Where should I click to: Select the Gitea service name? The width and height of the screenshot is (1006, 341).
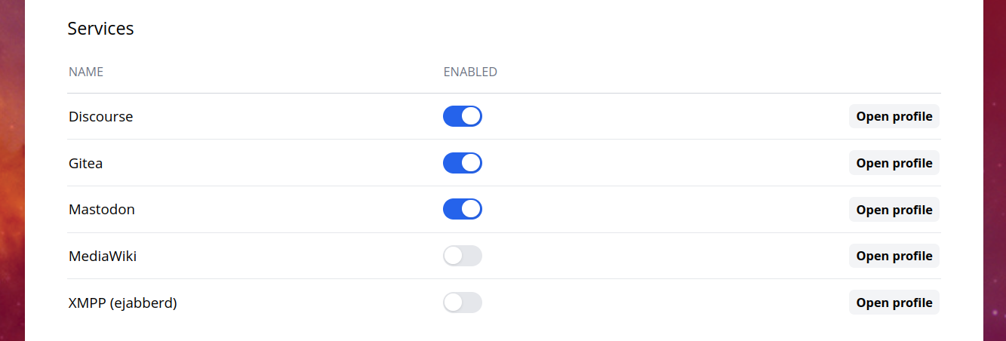[85, 163]
